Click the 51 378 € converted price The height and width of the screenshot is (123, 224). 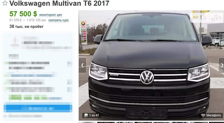(15, 20)
